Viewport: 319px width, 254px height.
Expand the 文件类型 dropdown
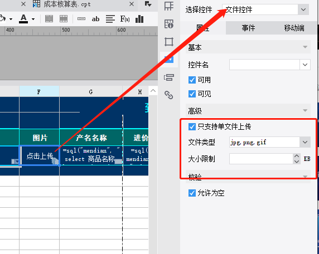(x=304, y=142)
